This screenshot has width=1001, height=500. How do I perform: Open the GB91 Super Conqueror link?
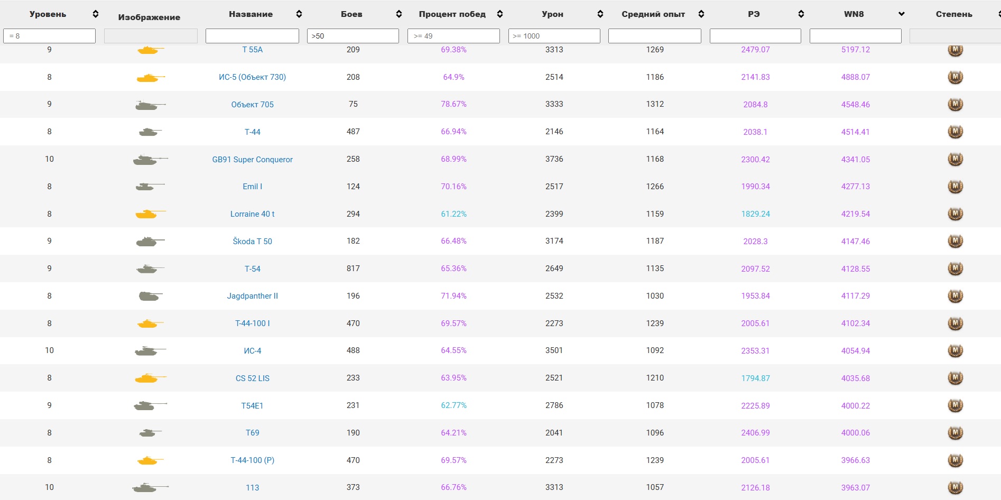tap(253, 160)
